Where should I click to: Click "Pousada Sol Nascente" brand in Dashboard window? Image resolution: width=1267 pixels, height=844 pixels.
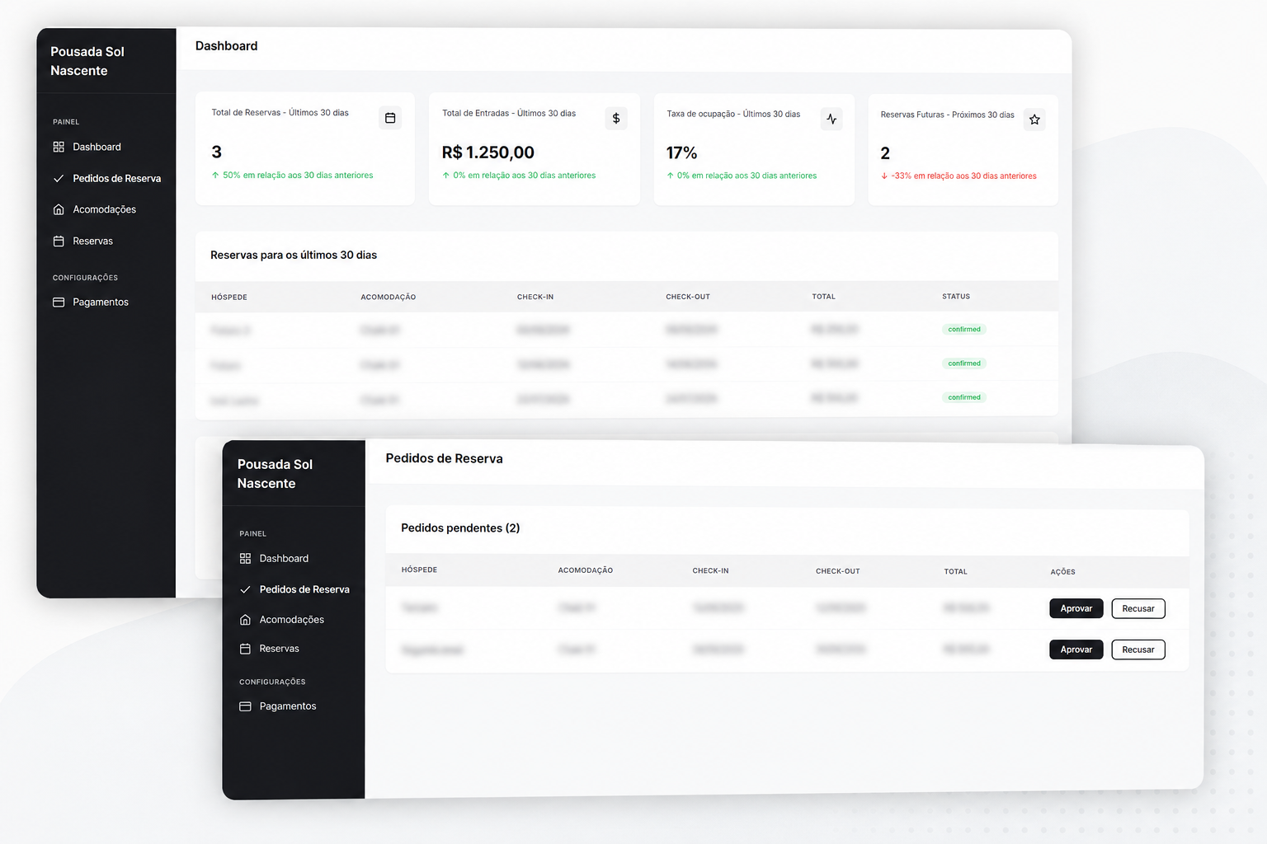[87, 61]
